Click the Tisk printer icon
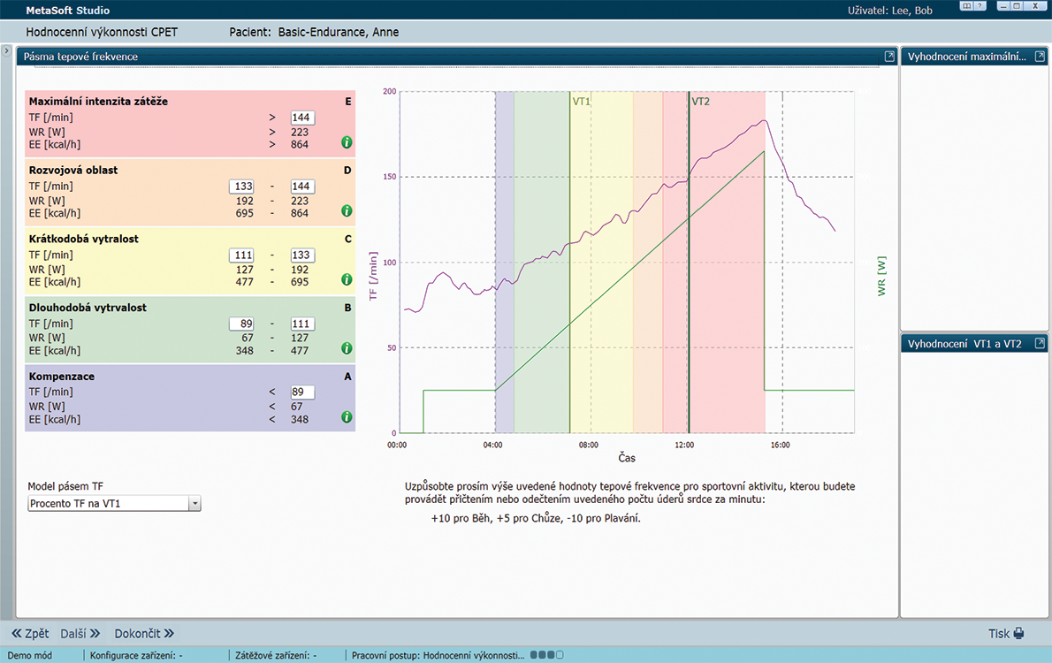The height and width of the screenshot is (663, 1052). tap(1018, 634)
